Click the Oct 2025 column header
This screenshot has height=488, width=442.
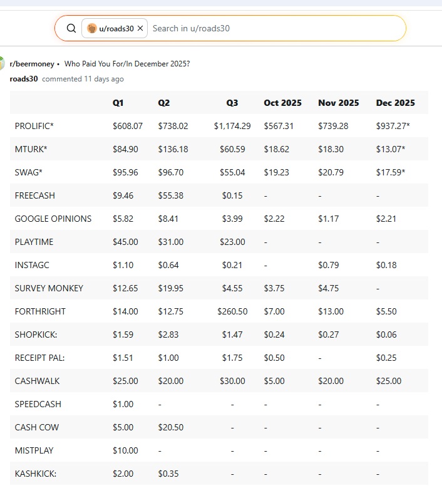pyautogui.click(x=282, y=103)
